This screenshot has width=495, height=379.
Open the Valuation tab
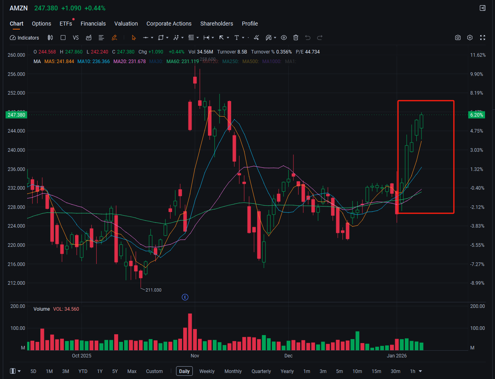click(x=126, y=24)
